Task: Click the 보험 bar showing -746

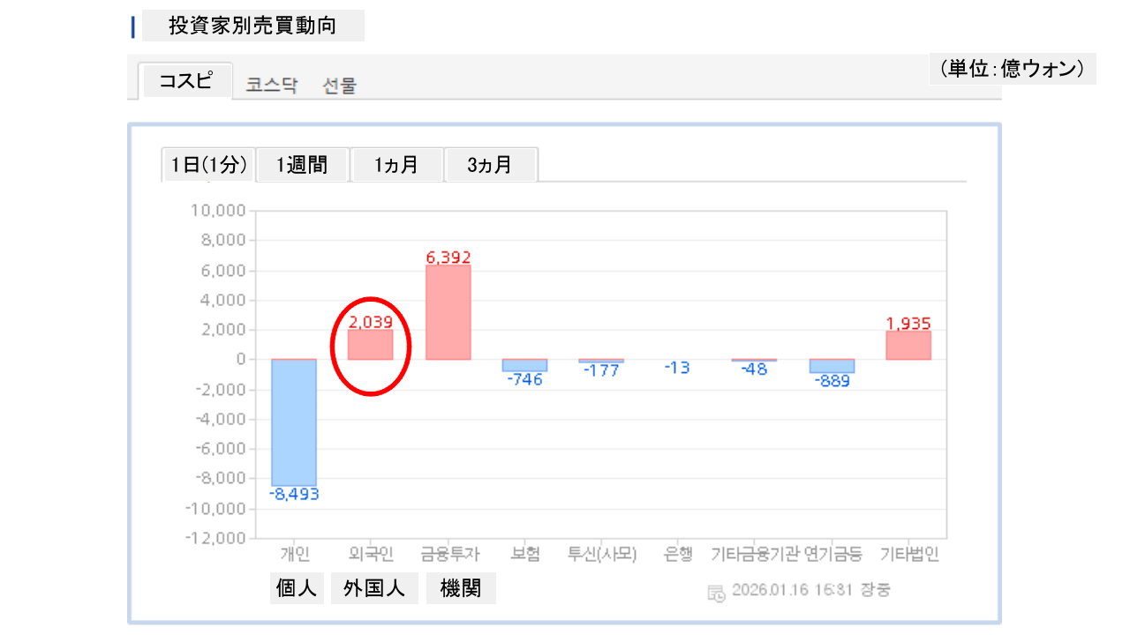Action: (x=524, y=365)
